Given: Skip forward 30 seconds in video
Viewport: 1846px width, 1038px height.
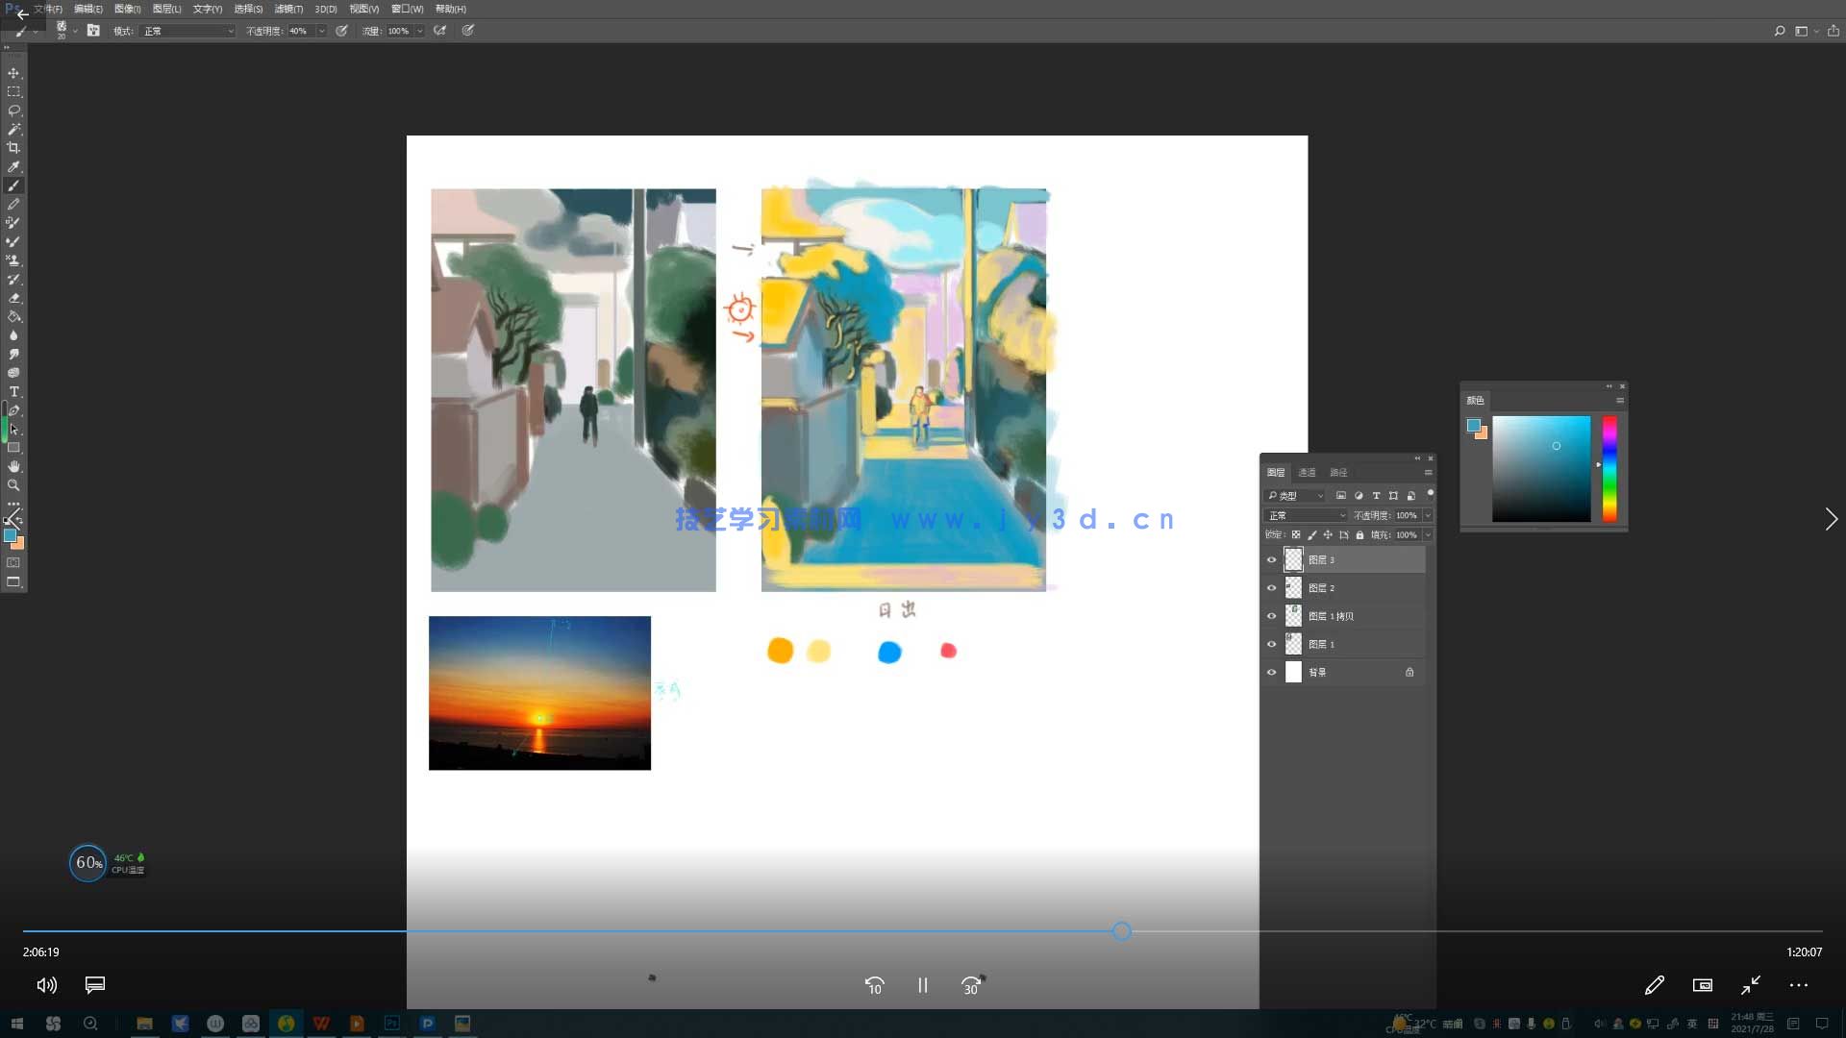Looking at the screenshot, I should coord(971,985).
